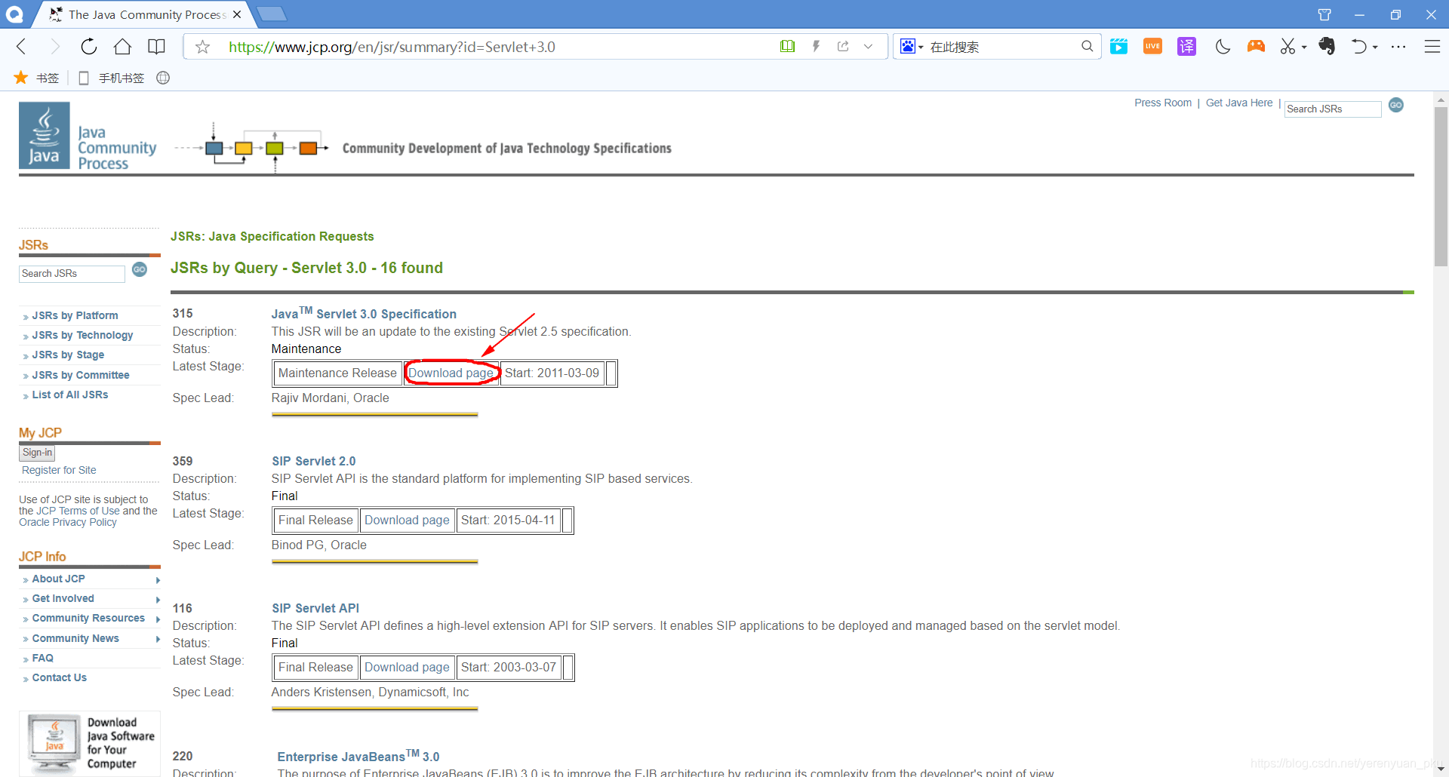This screenshot has width=1449, height=777.
Task: Open Enterprise JavaBeans 3.0 title
Action: pyautogui.click(x=358, y=756)
